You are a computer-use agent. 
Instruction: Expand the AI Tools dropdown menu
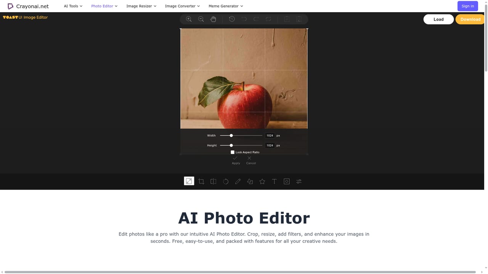click(x=73, y=6)
